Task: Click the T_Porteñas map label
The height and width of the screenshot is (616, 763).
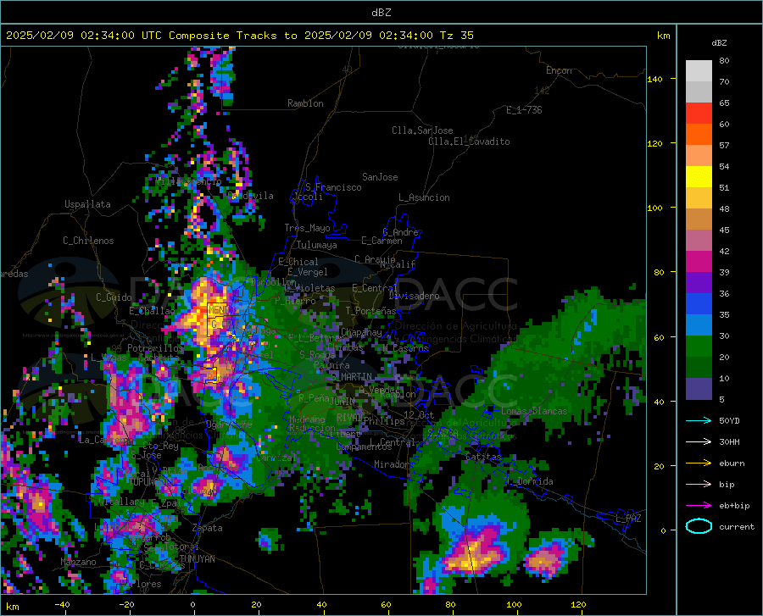Action: pyautogui.click(x=370, y=311)
